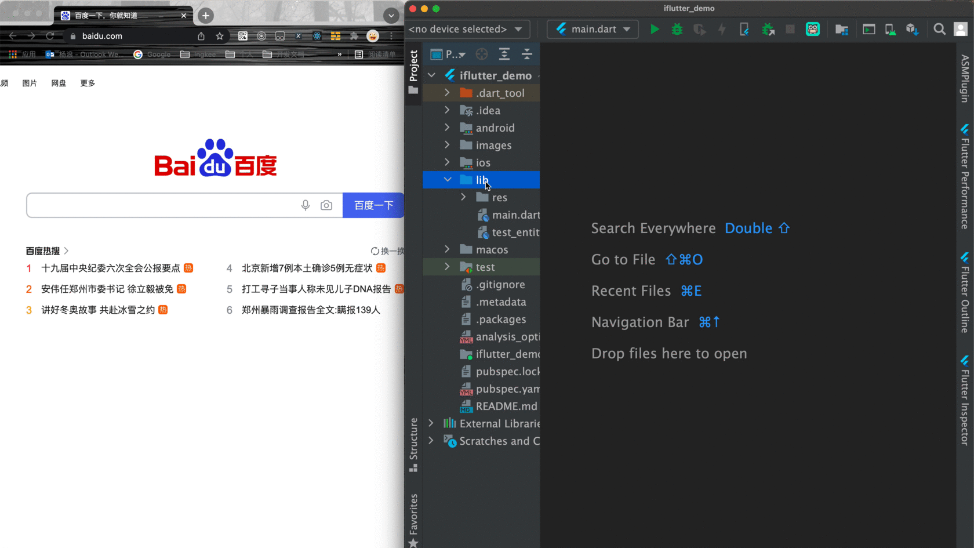Click the user avatar icon in IDE toolbar
The width and height of the screenshot is (974, 548).
[961, 29]
